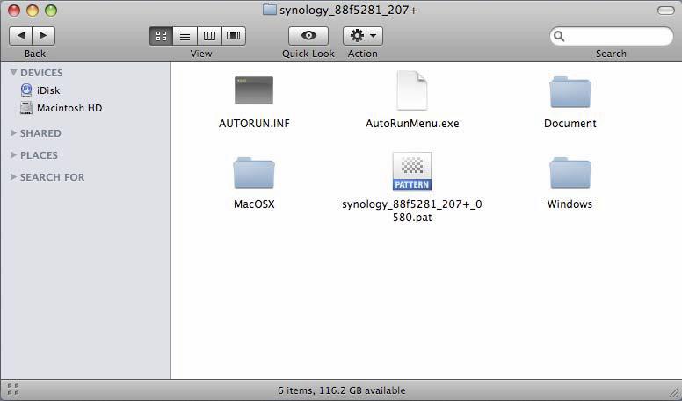Select the AUTORUN.INF file icon
Viewport: 682px width, 401px height.
point(254,90)
